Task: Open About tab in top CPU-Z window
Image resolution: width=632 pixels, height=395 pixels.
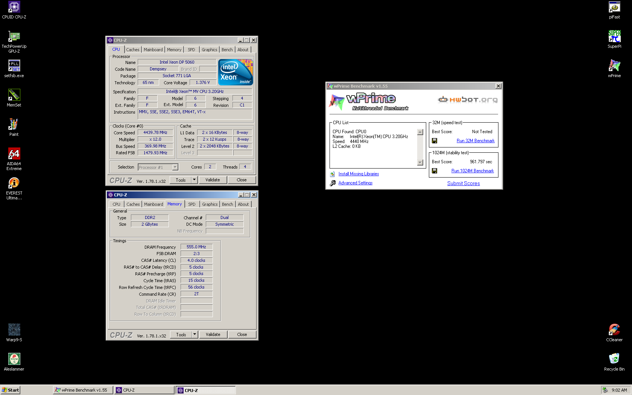Action: coord(243,50)
